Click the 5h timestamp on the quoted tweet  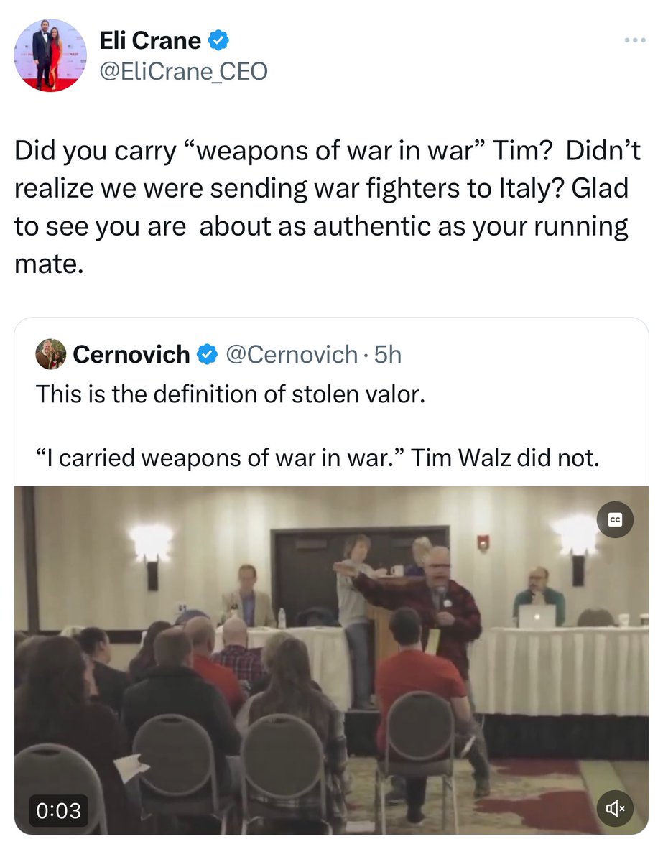click(x=387, y=354)
